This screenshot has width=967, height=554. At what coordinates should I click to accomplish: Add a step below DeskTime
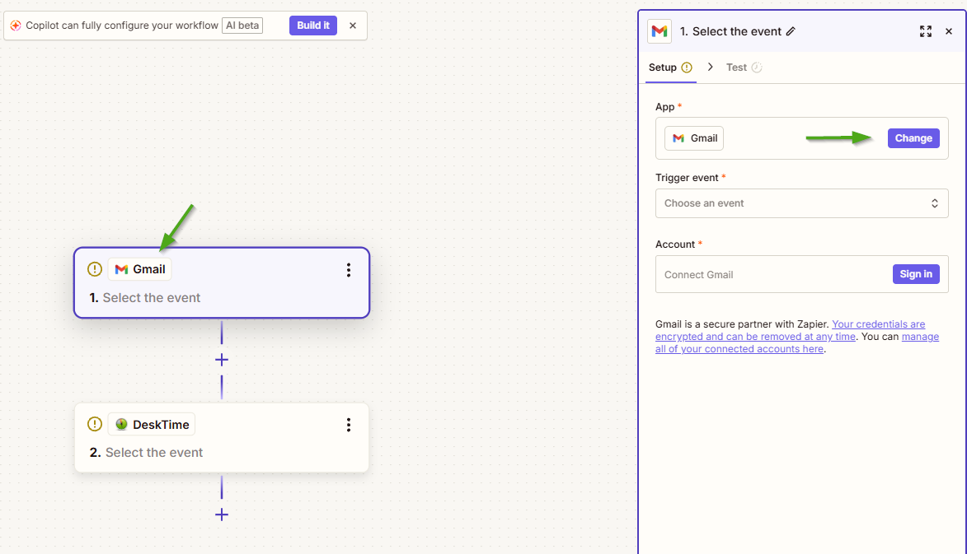221,514
